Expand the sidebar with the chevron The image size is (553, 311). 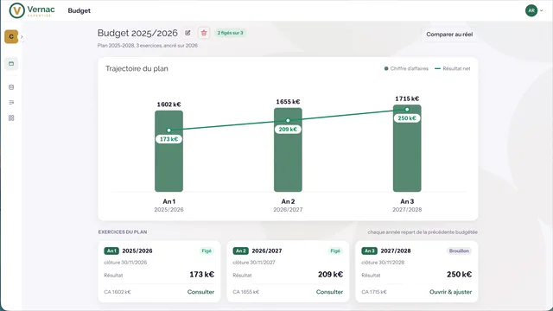coord(22,36)
